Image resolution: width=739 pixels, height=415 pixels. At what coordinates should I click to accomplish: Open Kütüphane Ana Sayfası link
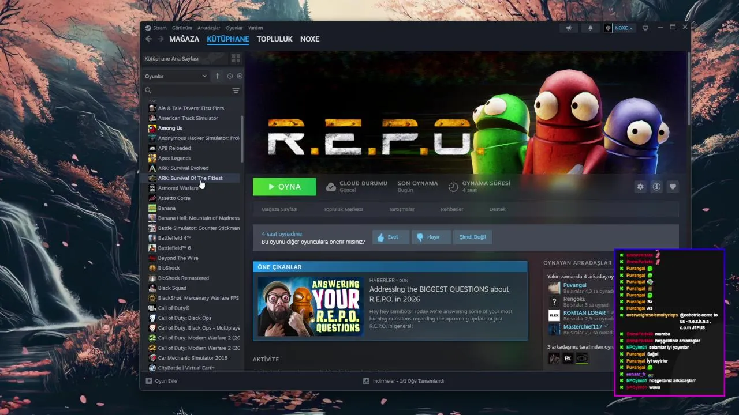pos(171,59)
